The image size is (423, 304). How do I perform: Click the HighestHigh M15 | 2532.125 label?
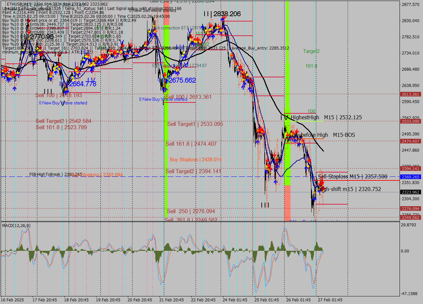click(326, 117)
